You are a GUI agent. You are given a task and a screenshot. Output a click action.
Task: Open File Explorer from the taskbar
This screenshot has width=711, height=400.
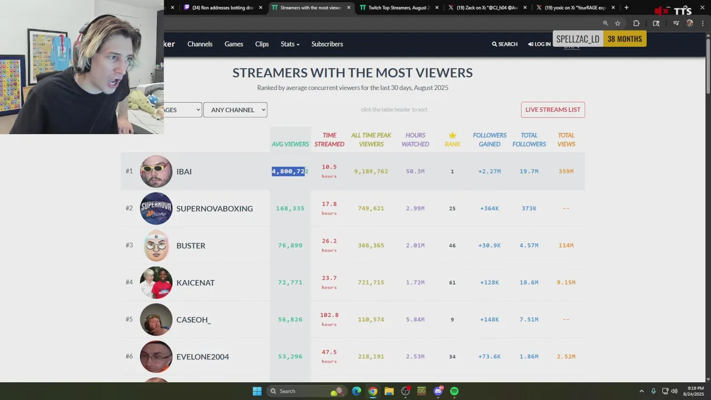(x=389, y=391)
